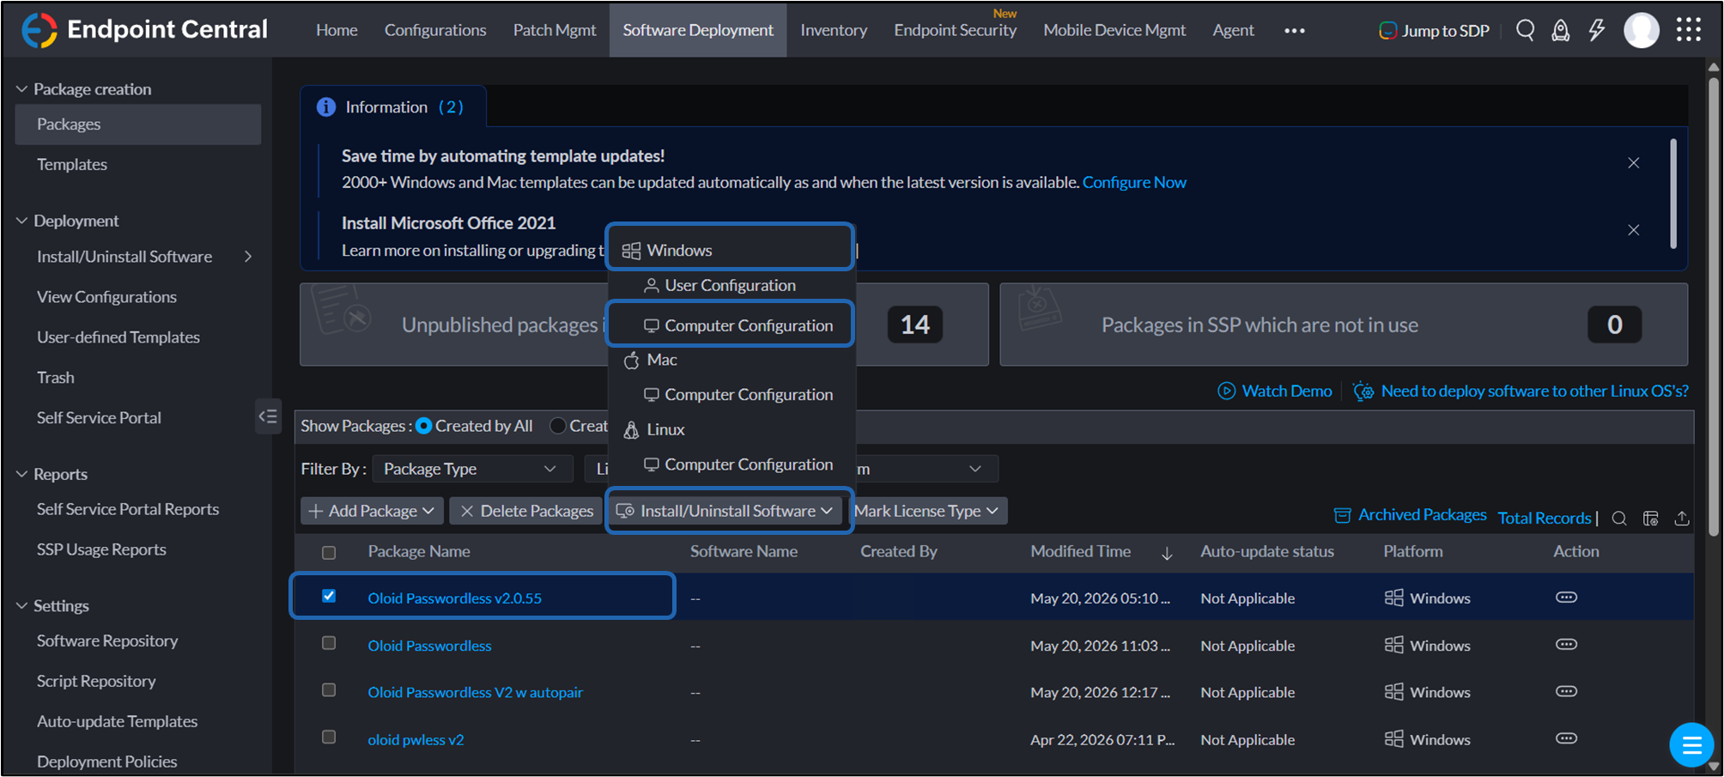1724x777 pixels.
Task: Collapse the Reports sidebar section
Action: pos(22,474)
